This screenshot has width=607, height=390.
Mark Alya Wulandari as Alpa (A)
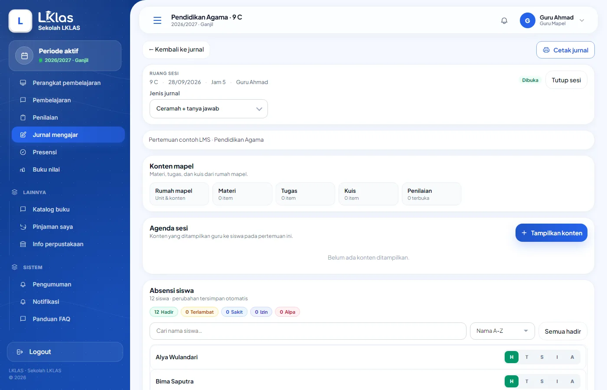(572, 357)
